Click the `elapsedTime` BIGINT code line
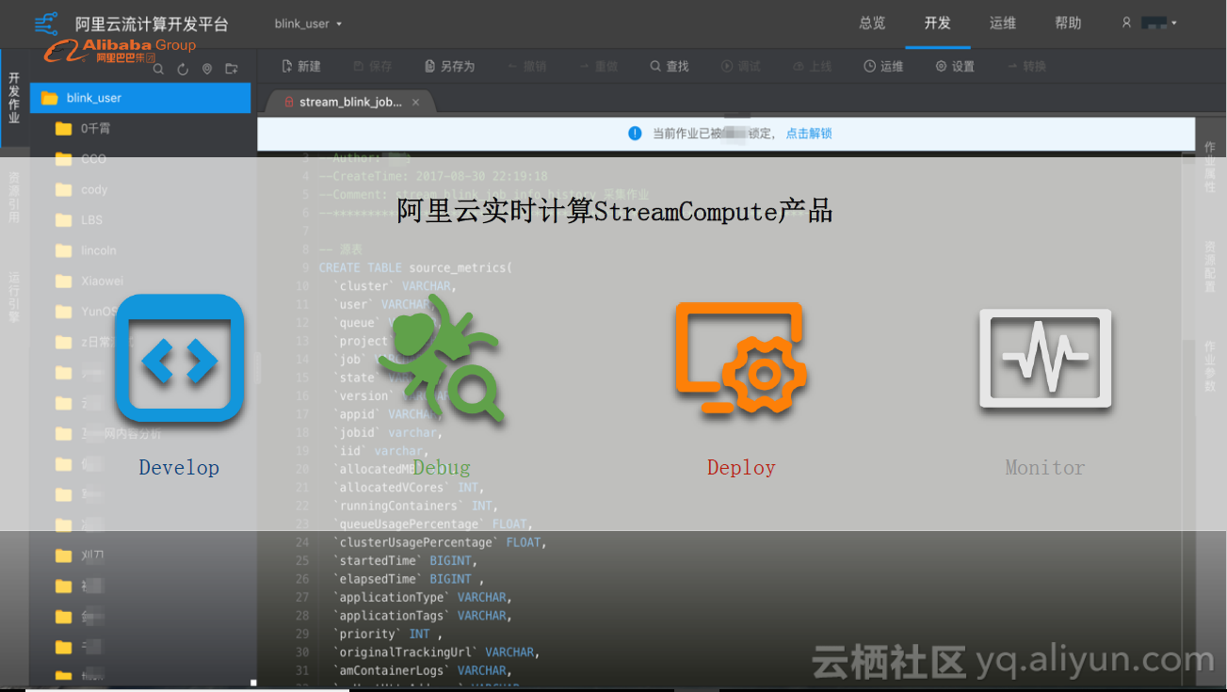1227x692 pixels. 408,579
